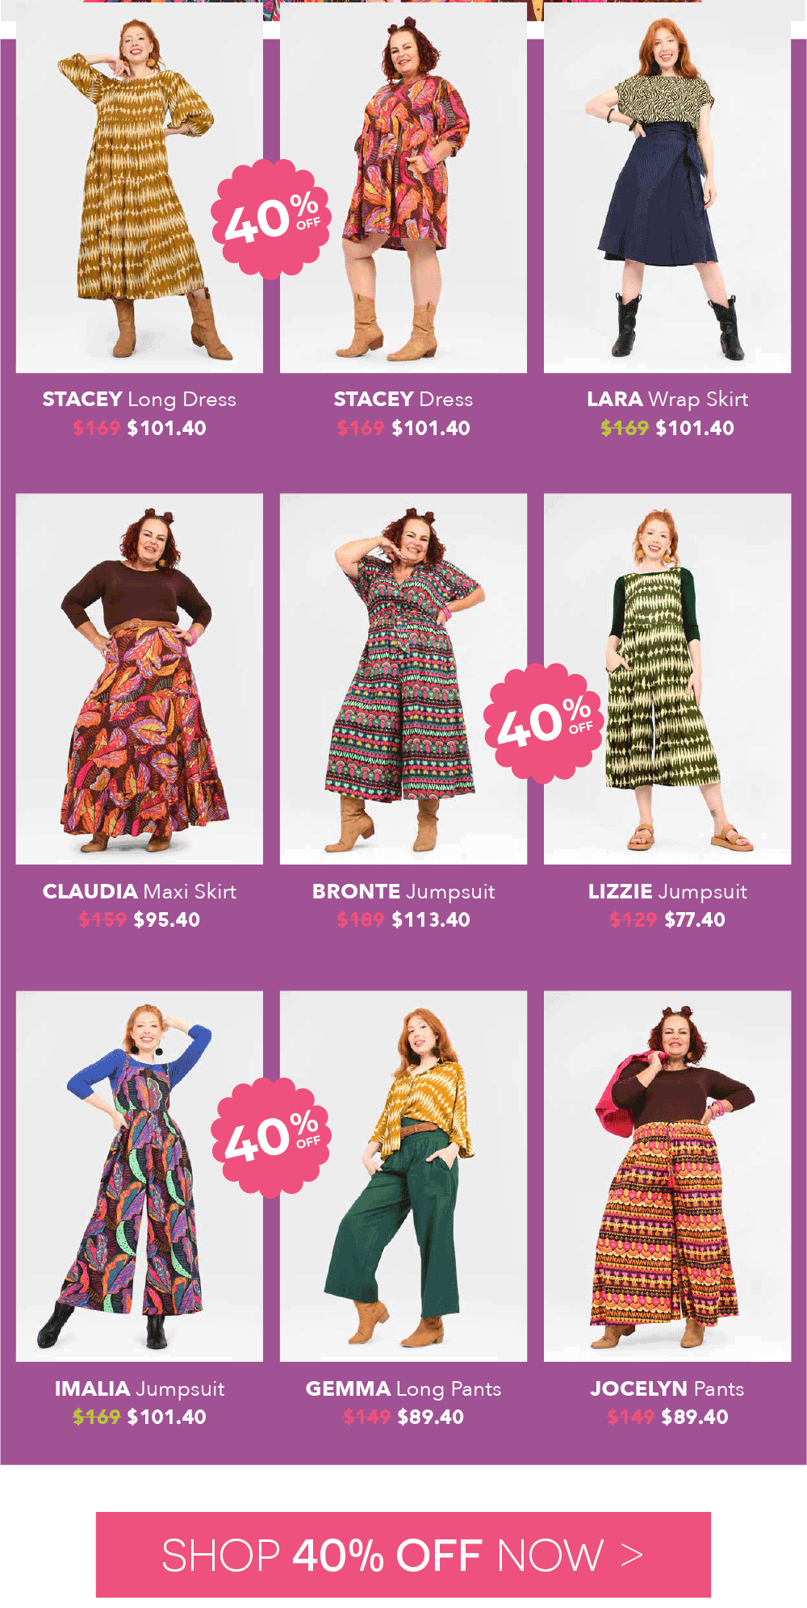Open the STACEY Dress product photo
The width and height of the screenshot is (807, 1608).
click(x=403, y=186)
